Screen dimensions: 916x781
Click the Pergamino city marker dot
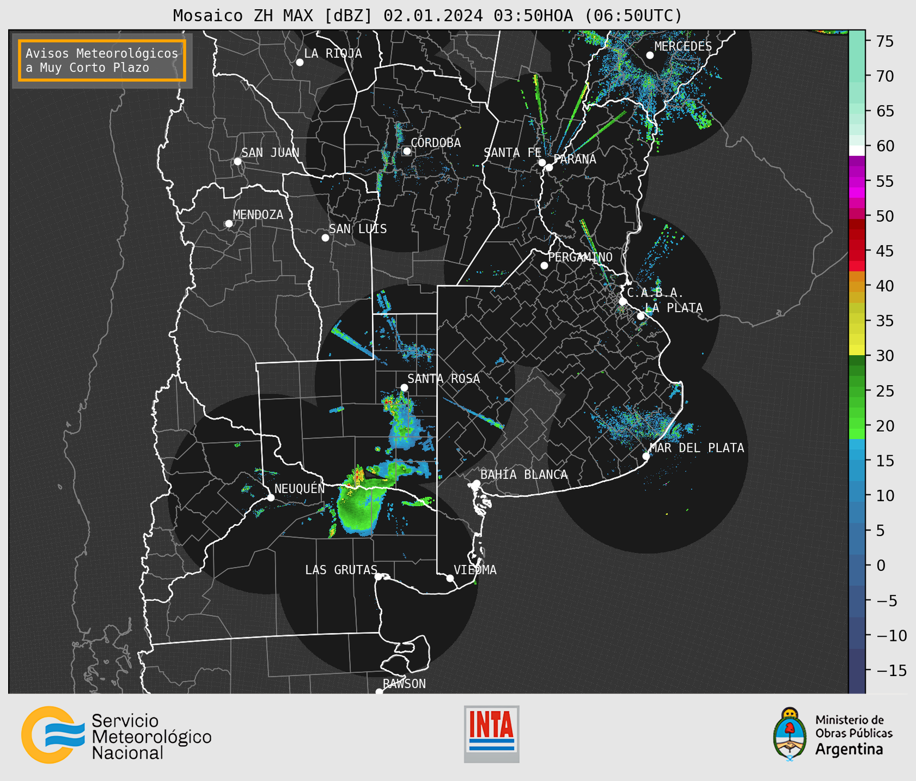coord(544,266)
